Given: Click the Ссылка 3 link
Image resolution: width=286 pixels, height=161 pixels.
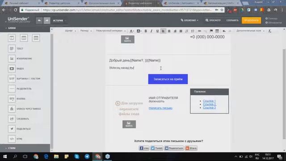Looking at the screenshot, I should coord(209,108).
